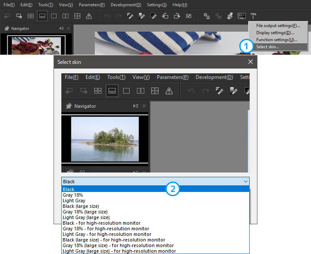Image resolution: width=311 pixels, height=254 pixels.
Task: Toggle grid overlay icon in main toolbar
Action: click(77, 16)
